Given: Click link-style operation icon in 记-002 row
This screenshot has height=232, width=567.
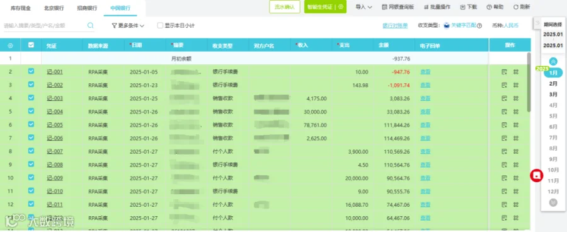Looking at the screenshot, I should pos(516,85).
